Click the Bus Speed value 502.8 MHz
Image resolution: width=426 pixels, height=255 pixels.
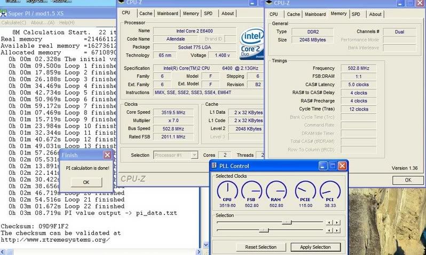[173, 129]
